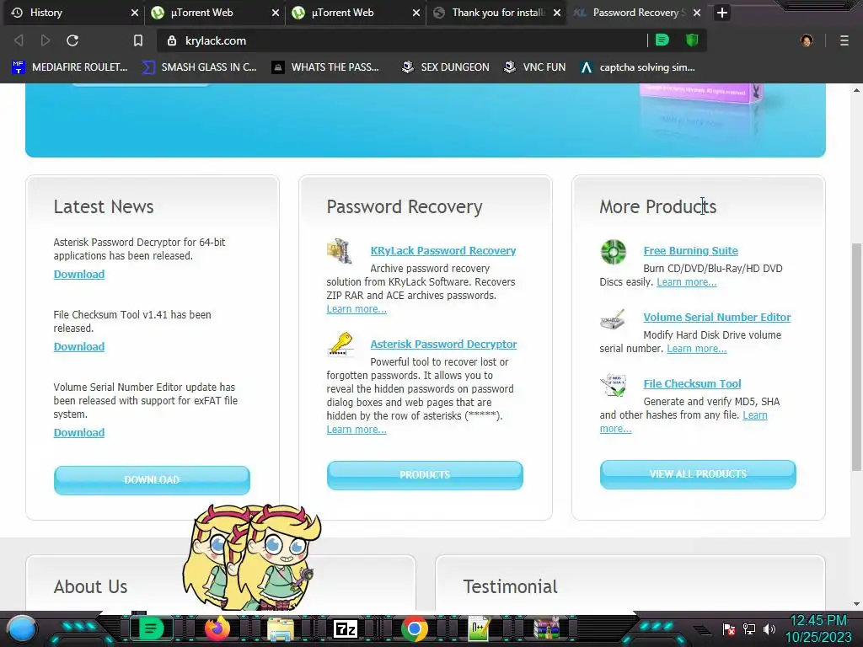Open File Explorer from the taskbar
Viewport: 863px width, 647px height.
(x=280, y=629)
